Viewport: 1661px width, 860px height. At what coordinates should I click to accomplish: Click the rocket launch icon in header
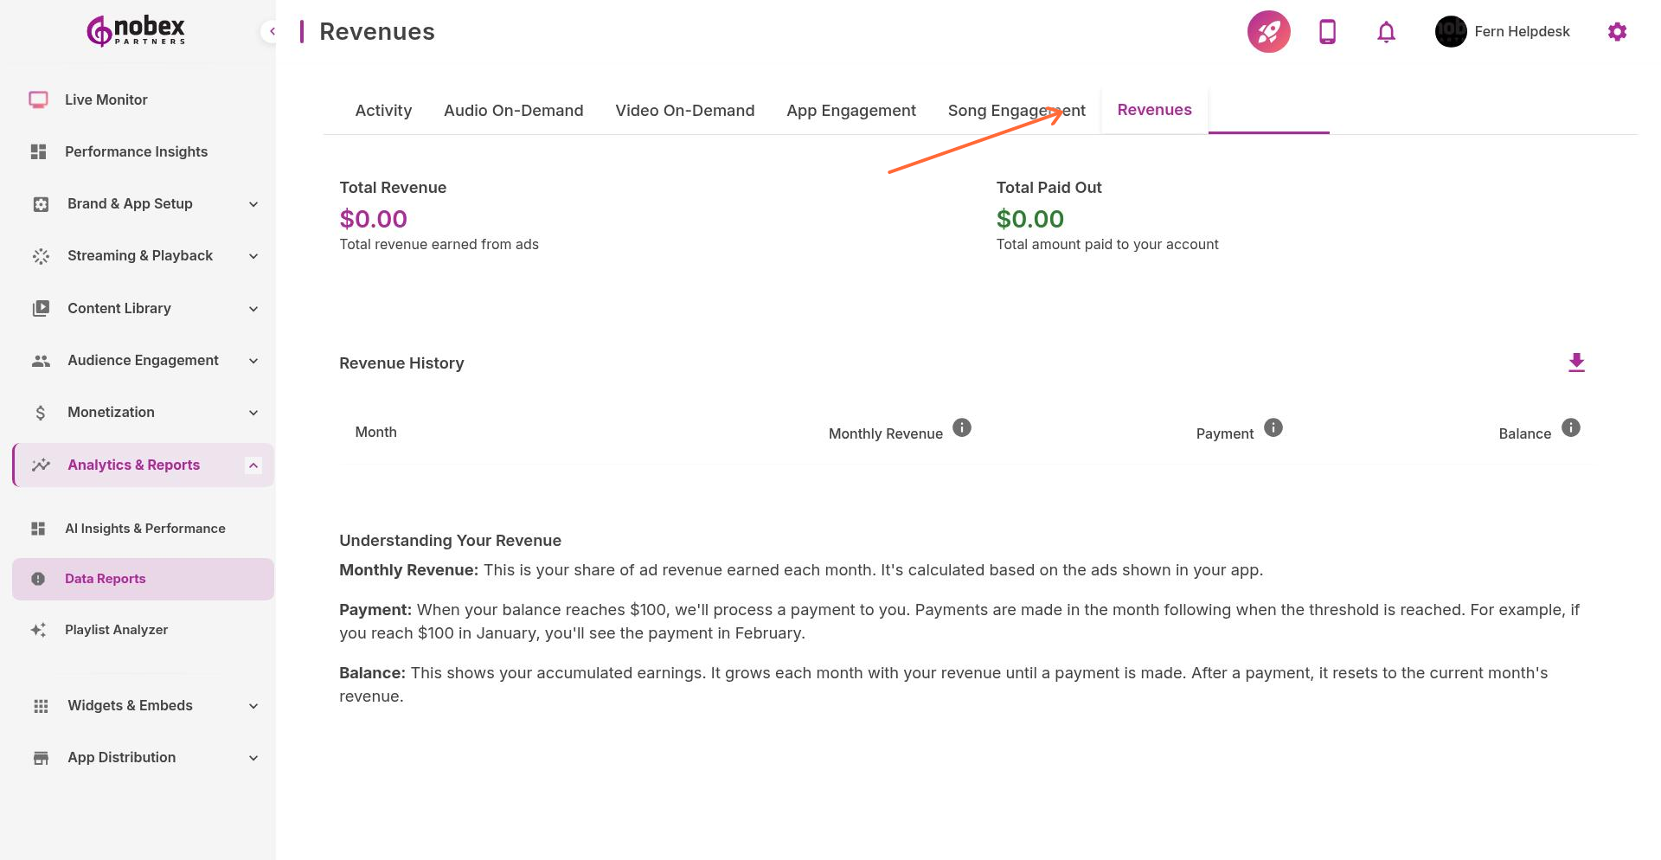pyautogui.click(x=1268, y=31)
